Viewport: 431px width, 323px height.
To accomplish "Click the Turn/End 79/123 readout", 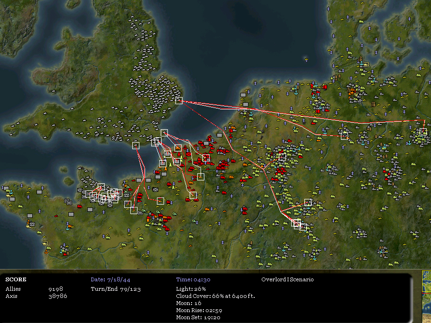I will pyautogui.click(x=116, y=289).
